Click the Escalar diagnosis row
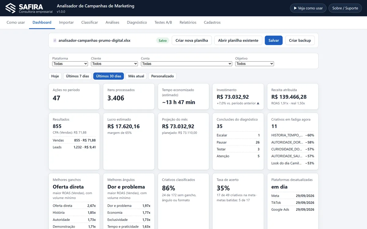 238,135
